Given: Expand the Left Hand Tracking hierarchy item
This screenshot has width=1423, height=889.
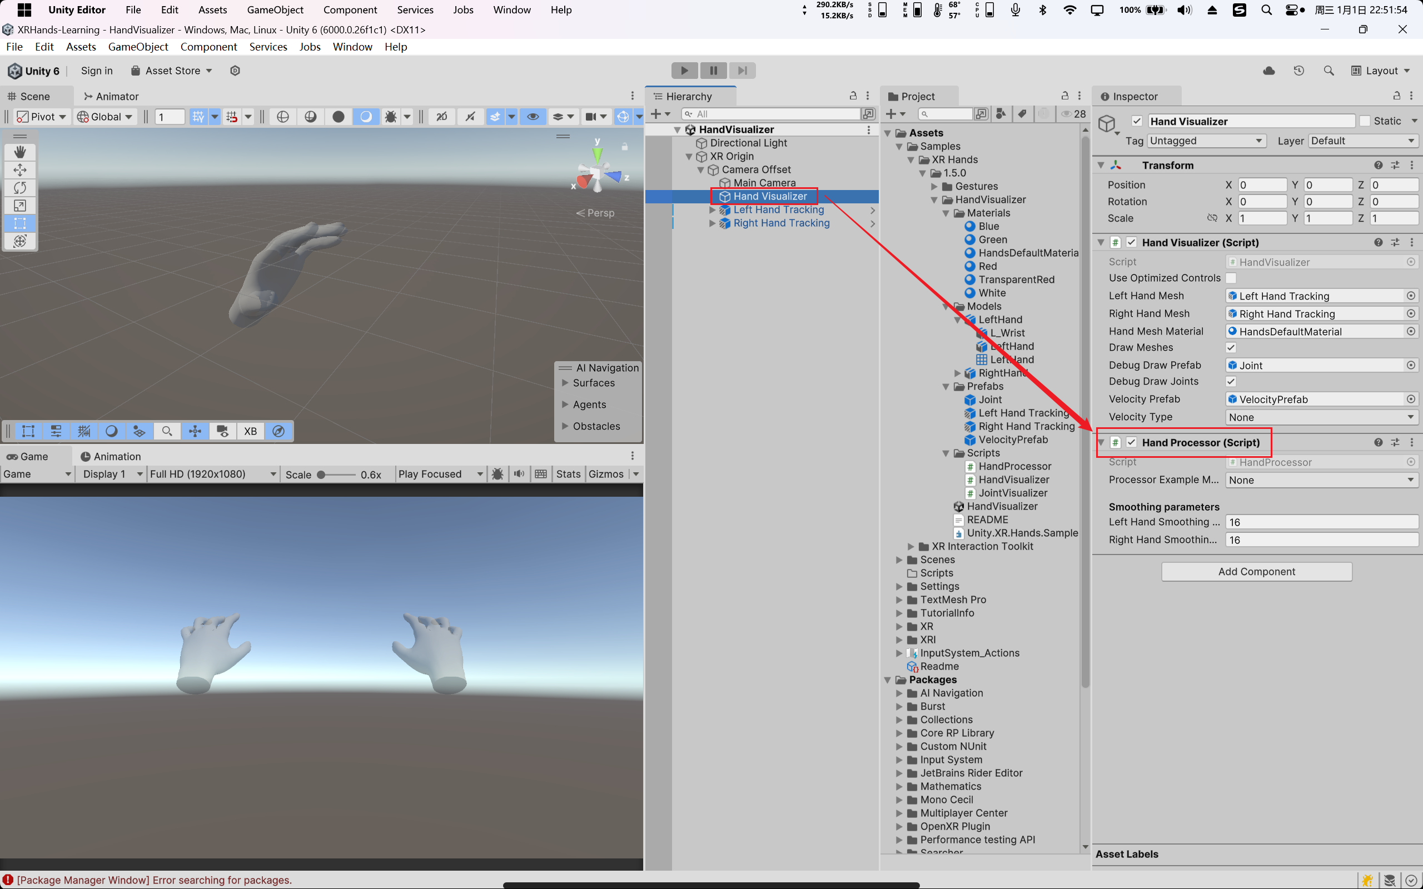Looking at the screenshot, I should tap(712, 210).
